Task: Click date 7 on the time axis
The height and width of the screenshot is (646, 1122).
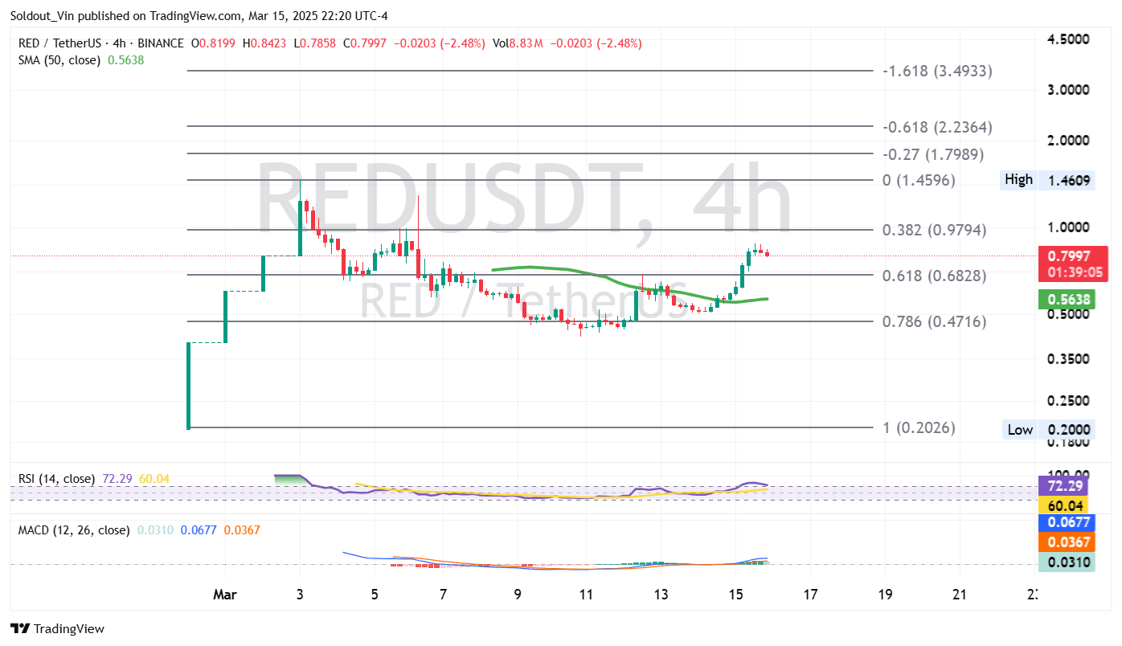Action: pos(444,595)
